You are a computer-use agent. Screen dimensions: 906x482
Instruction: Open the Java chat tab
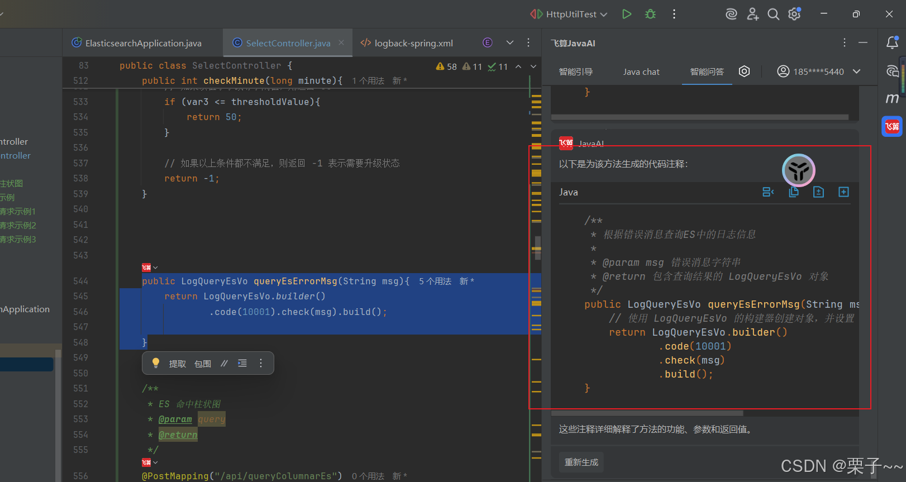click(641, 71)
